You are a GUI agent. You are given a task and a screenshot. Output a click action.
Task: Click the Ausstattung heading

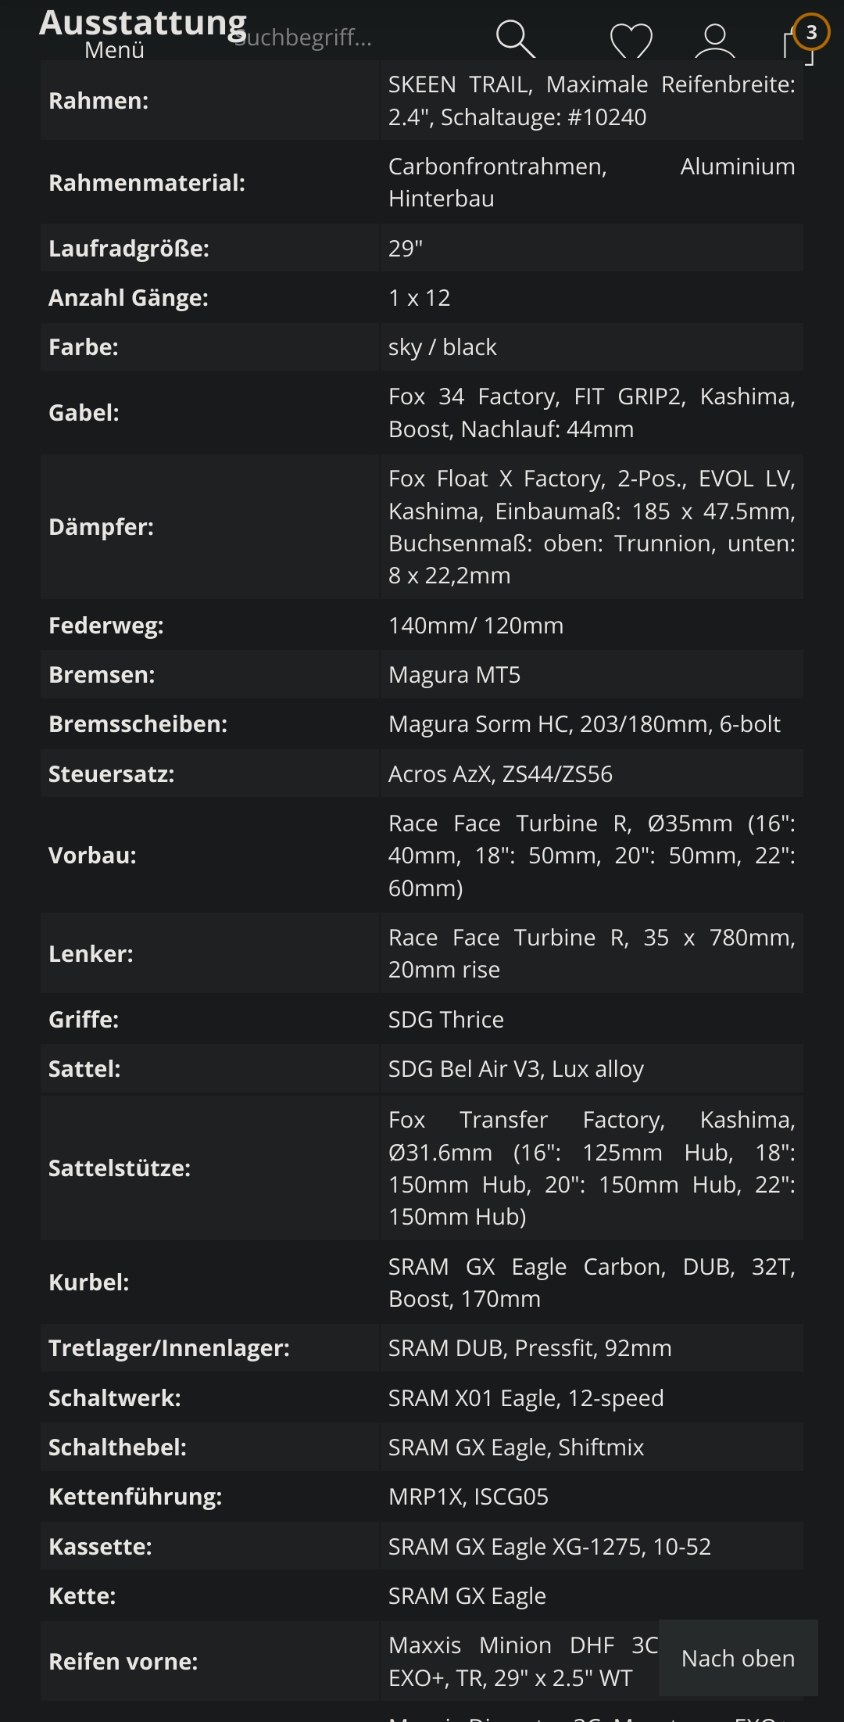(x=143, y=22)
